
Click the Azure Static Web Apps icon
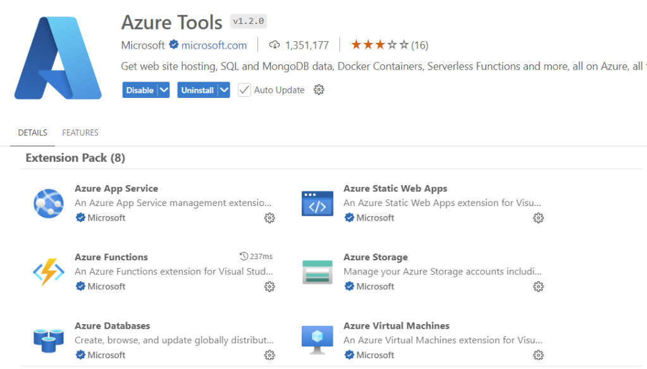click(x=317, y=203)
